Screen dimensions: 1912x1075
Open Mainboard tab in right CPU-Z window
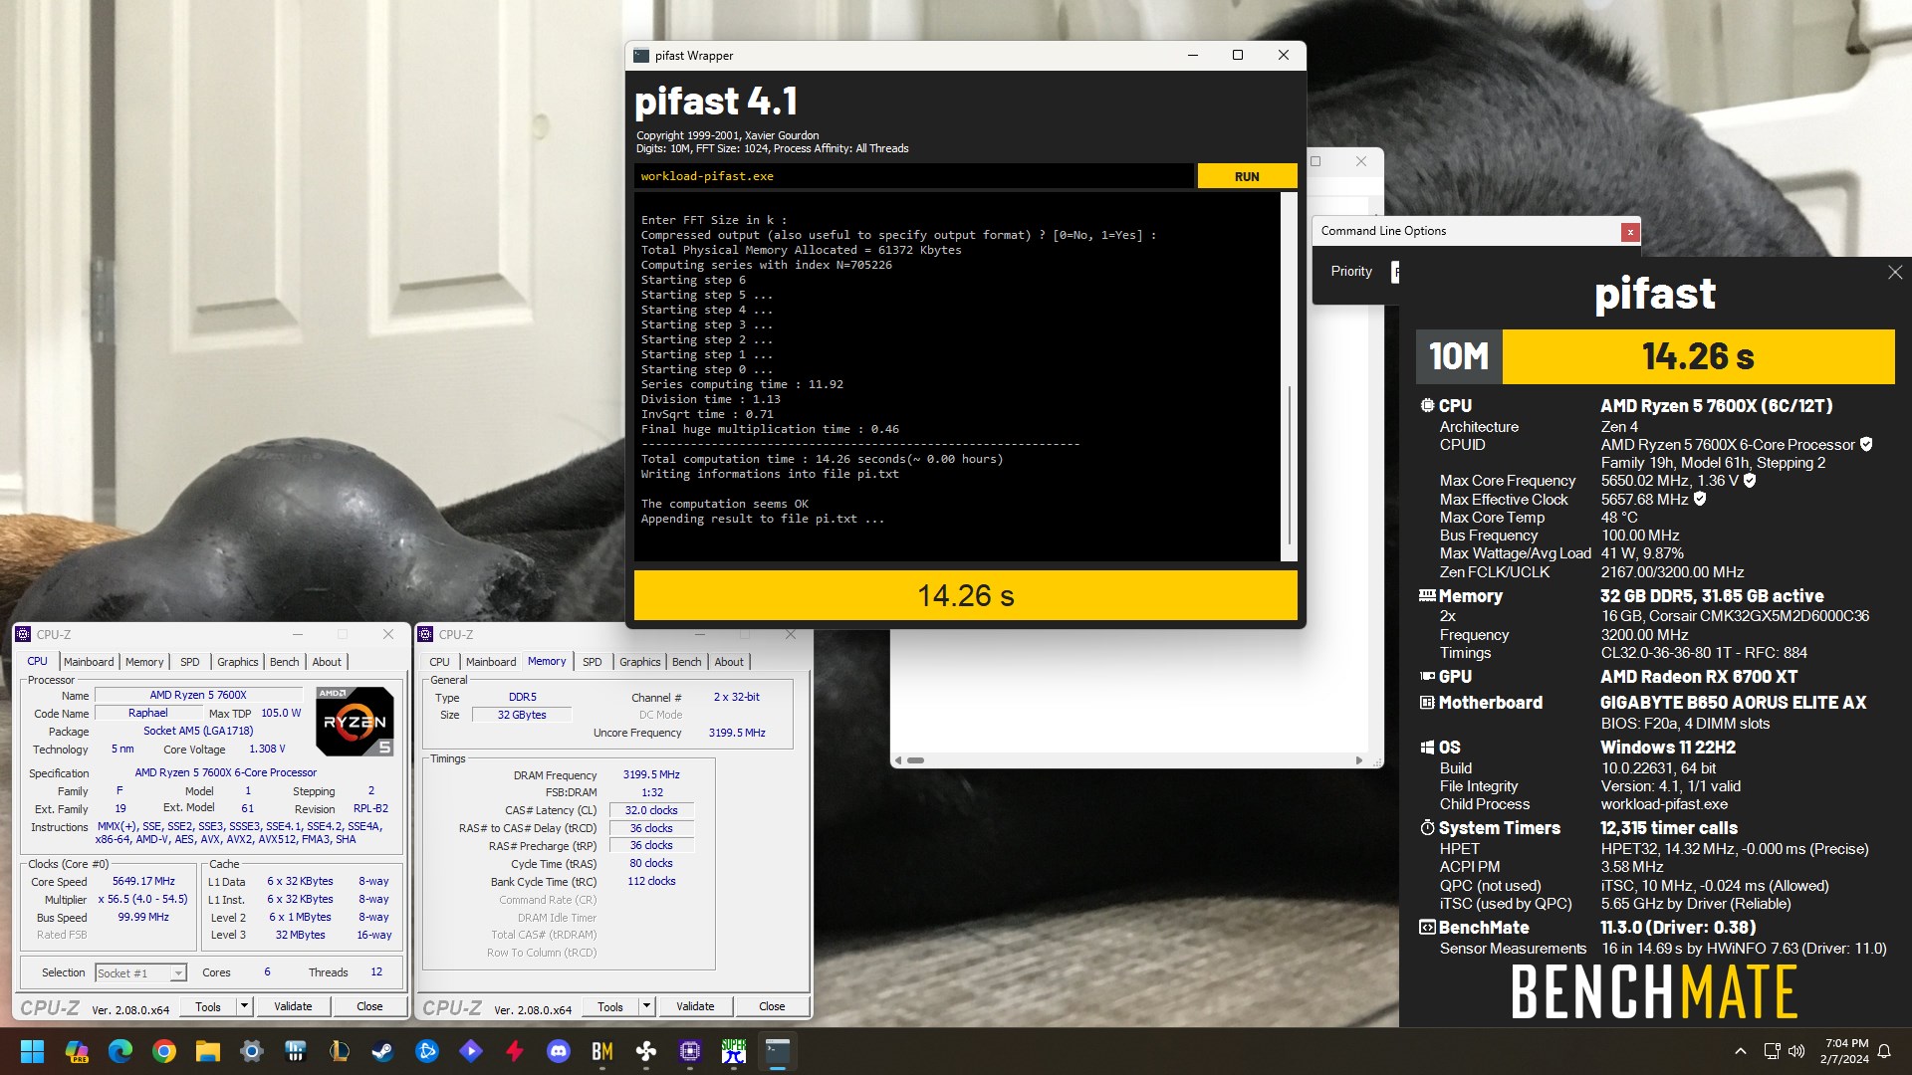pyautogui.click(x=491, y=662)
